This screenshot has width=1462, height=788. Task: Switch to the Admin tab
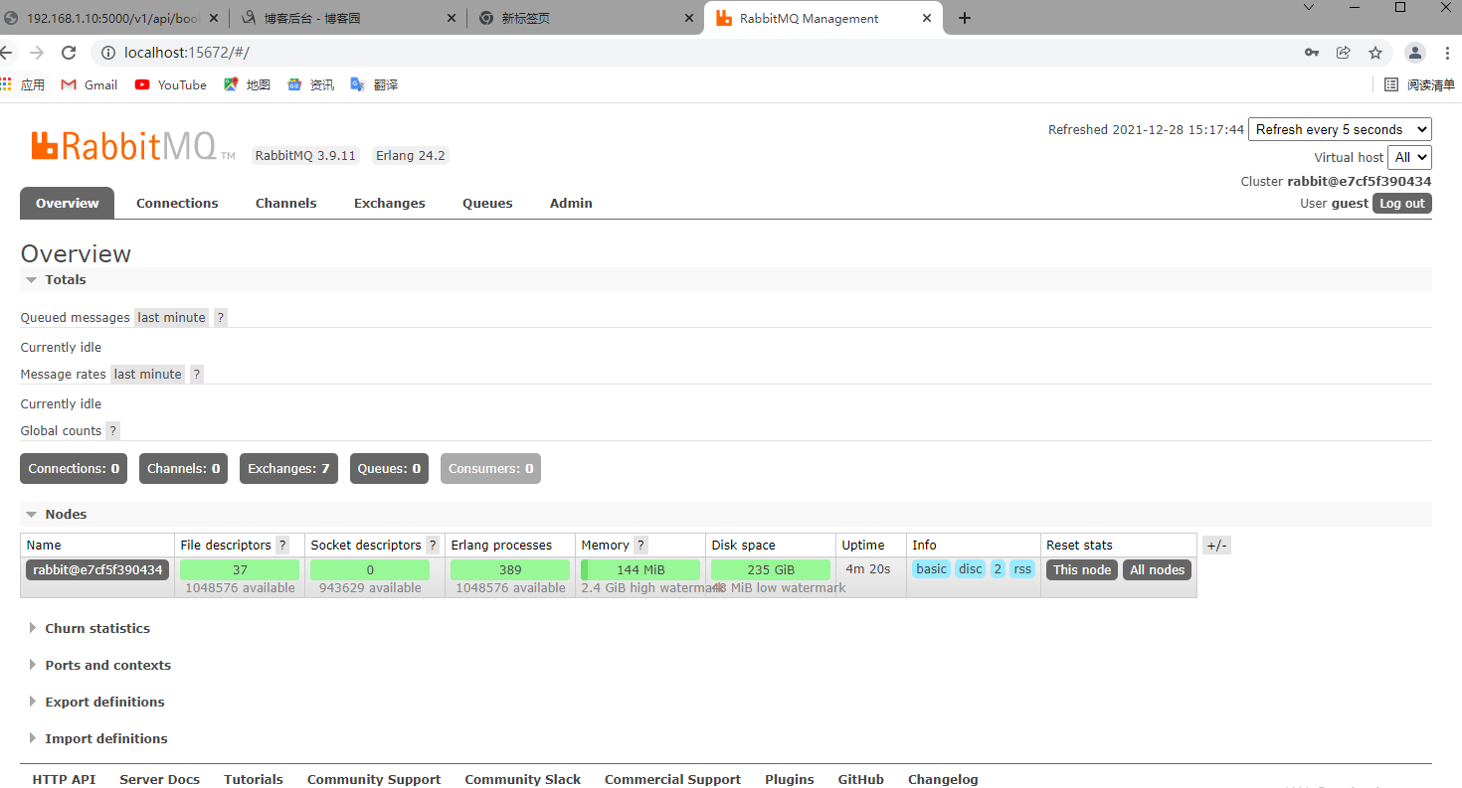(x=571, y=203)
